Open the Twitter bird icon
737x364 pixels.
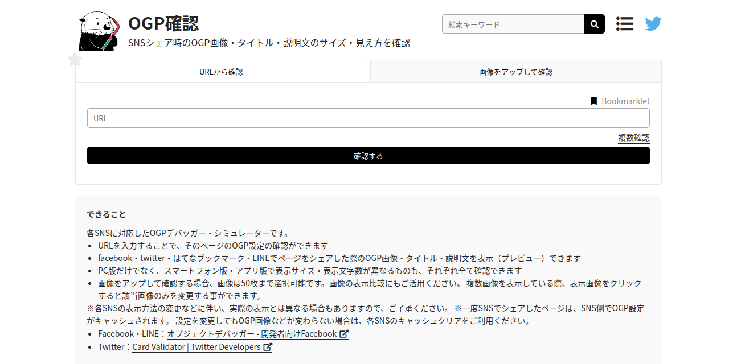(x=653, y=24)
